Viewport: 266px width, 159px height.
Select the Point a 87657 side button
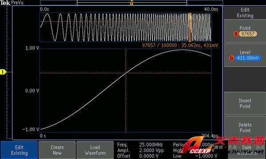pos(245,31)
